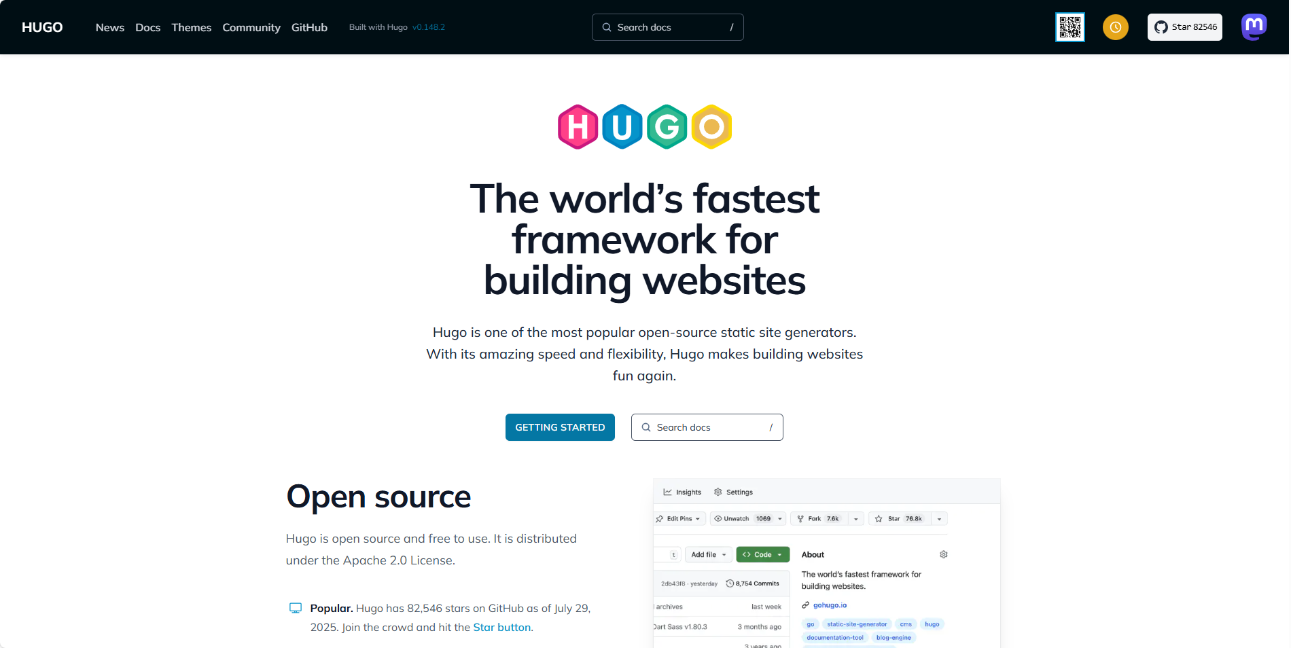Screen dimensions: 1291x648
Task: Open the QR code icon in the header
Action: (x=1069, y=27)
